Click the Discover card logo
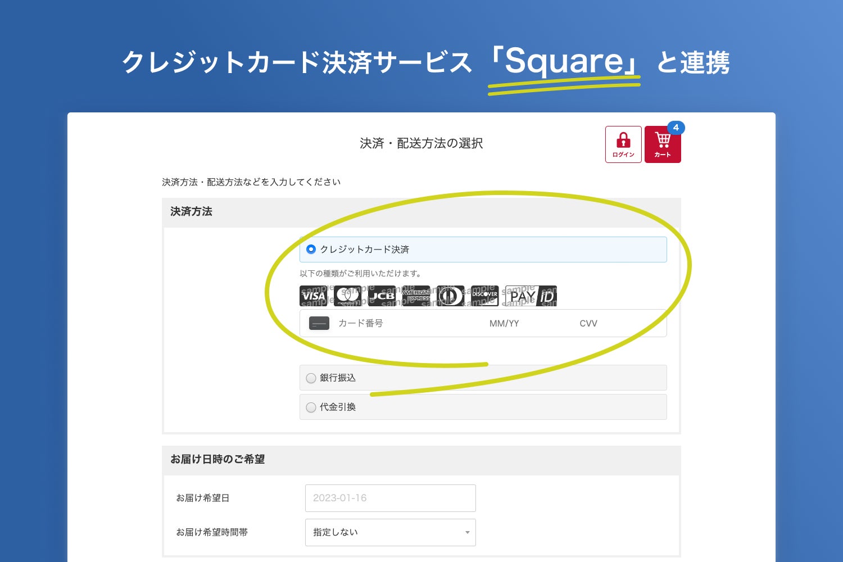843x562 pixels. click(x=484, y=296)
